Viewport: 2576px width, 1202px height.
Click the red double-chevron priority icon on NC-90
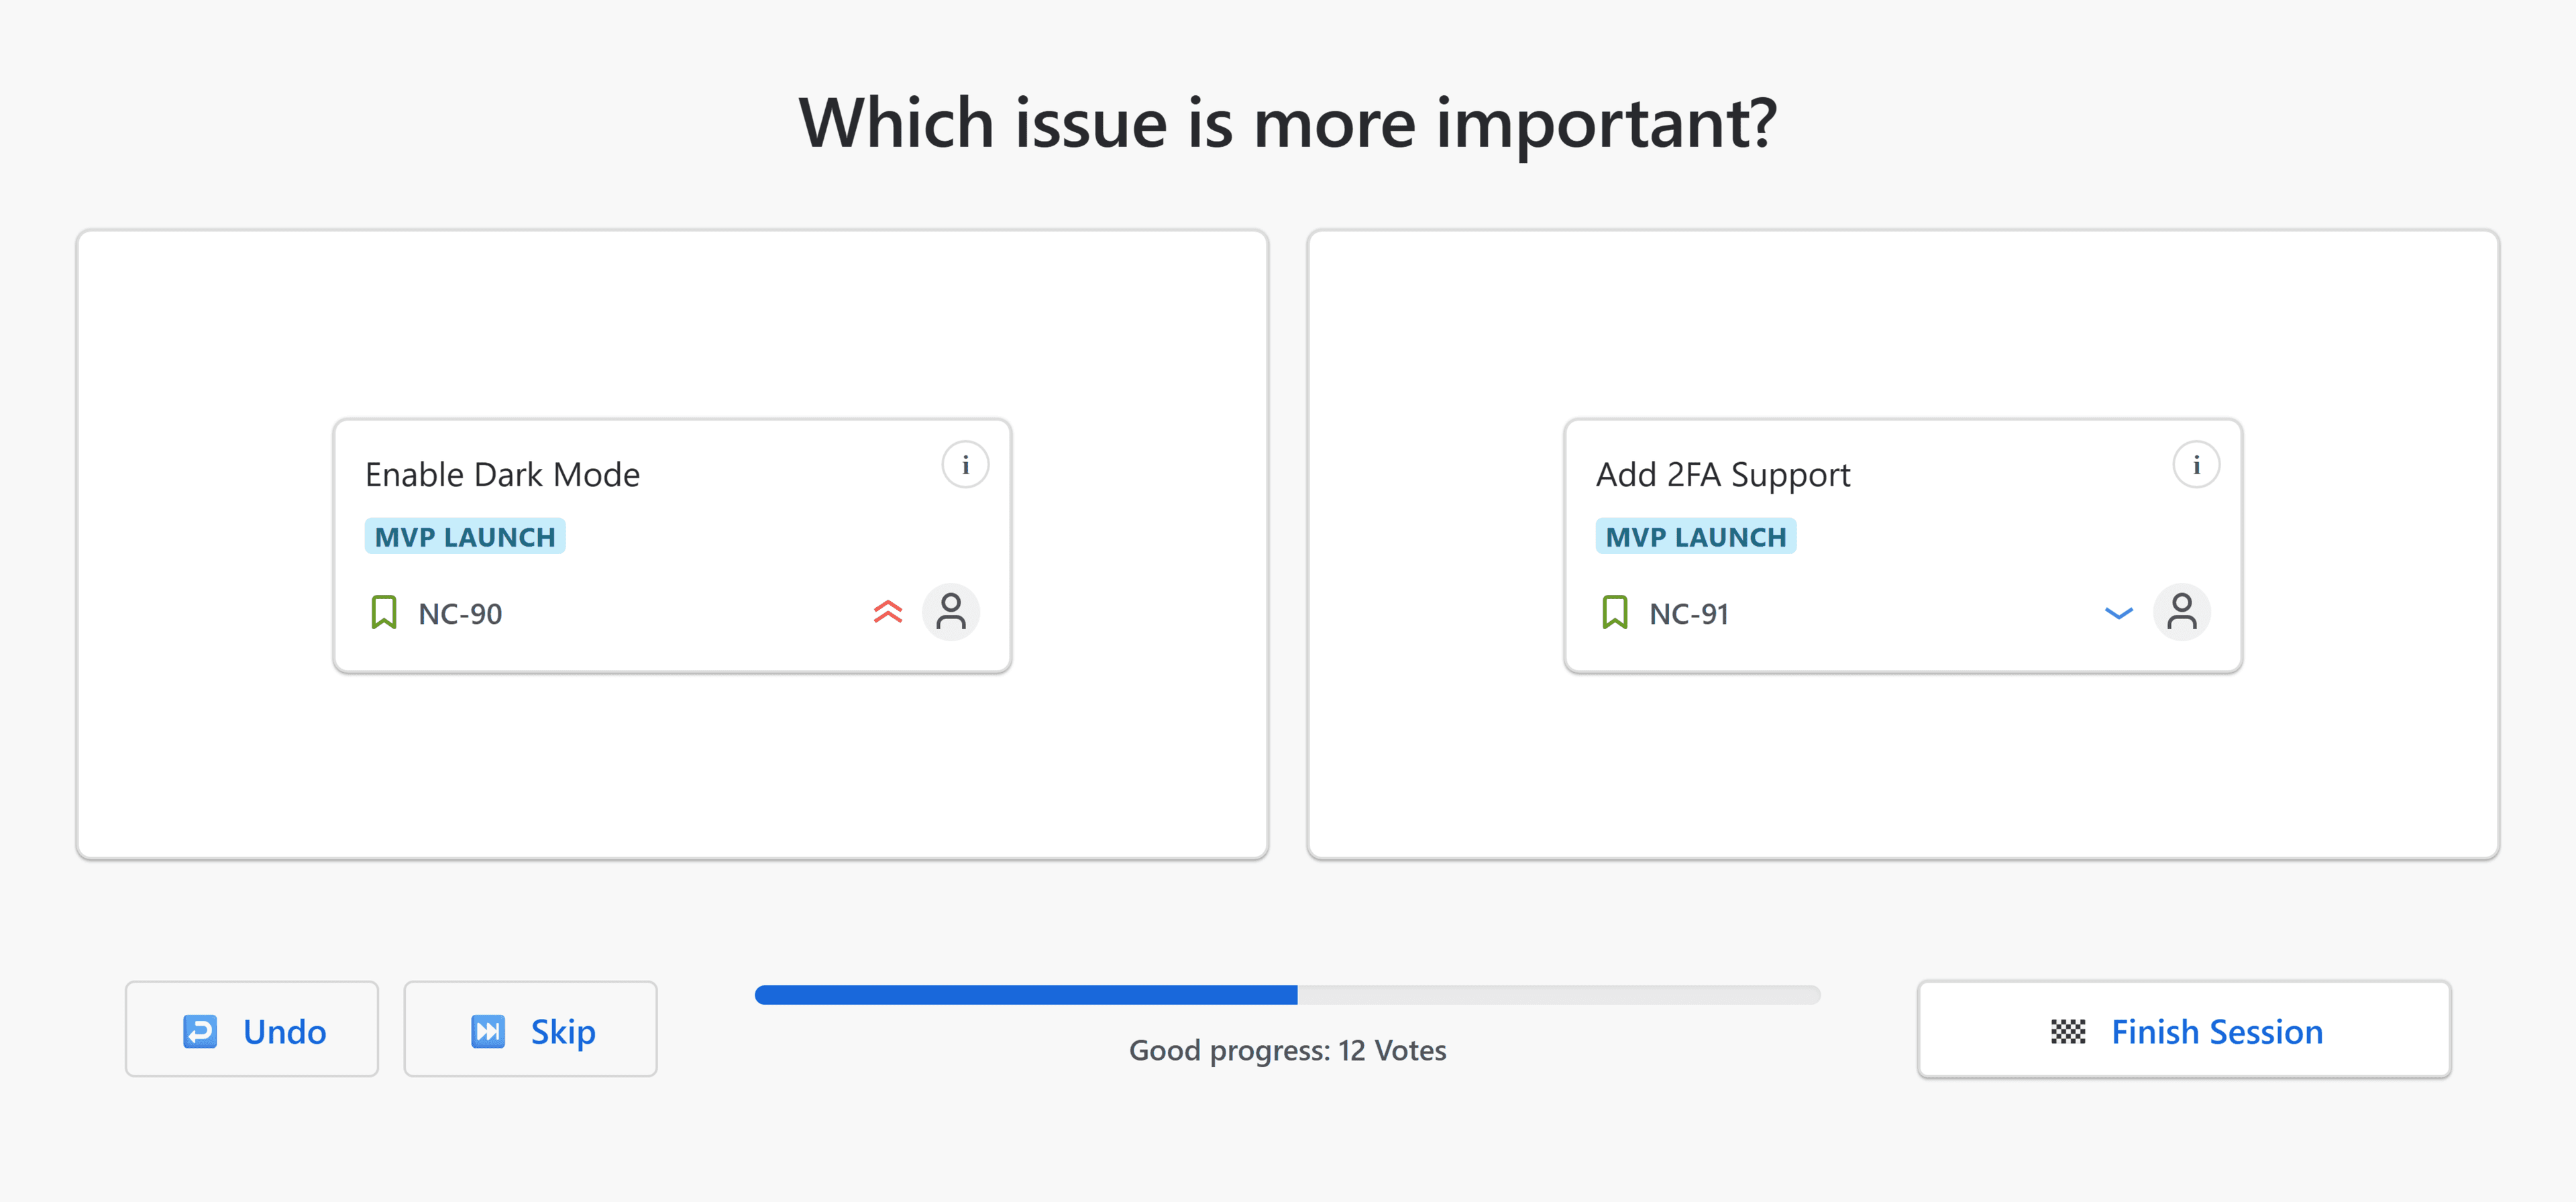click(x=888, y=612)
